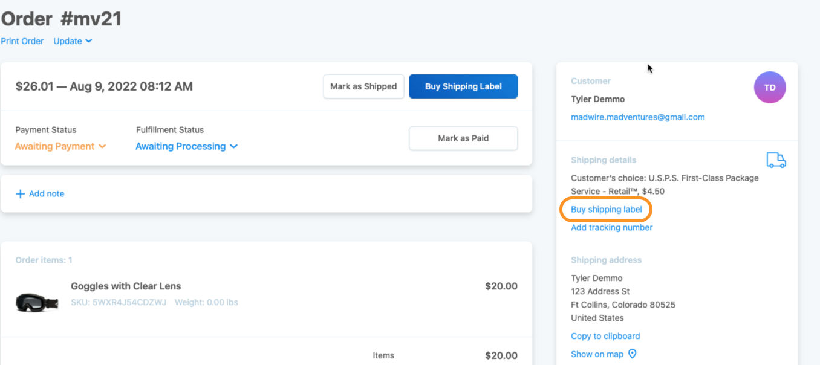
Task: Click the Show on map link
Action: pyautogui.click(x=597, y=354)
